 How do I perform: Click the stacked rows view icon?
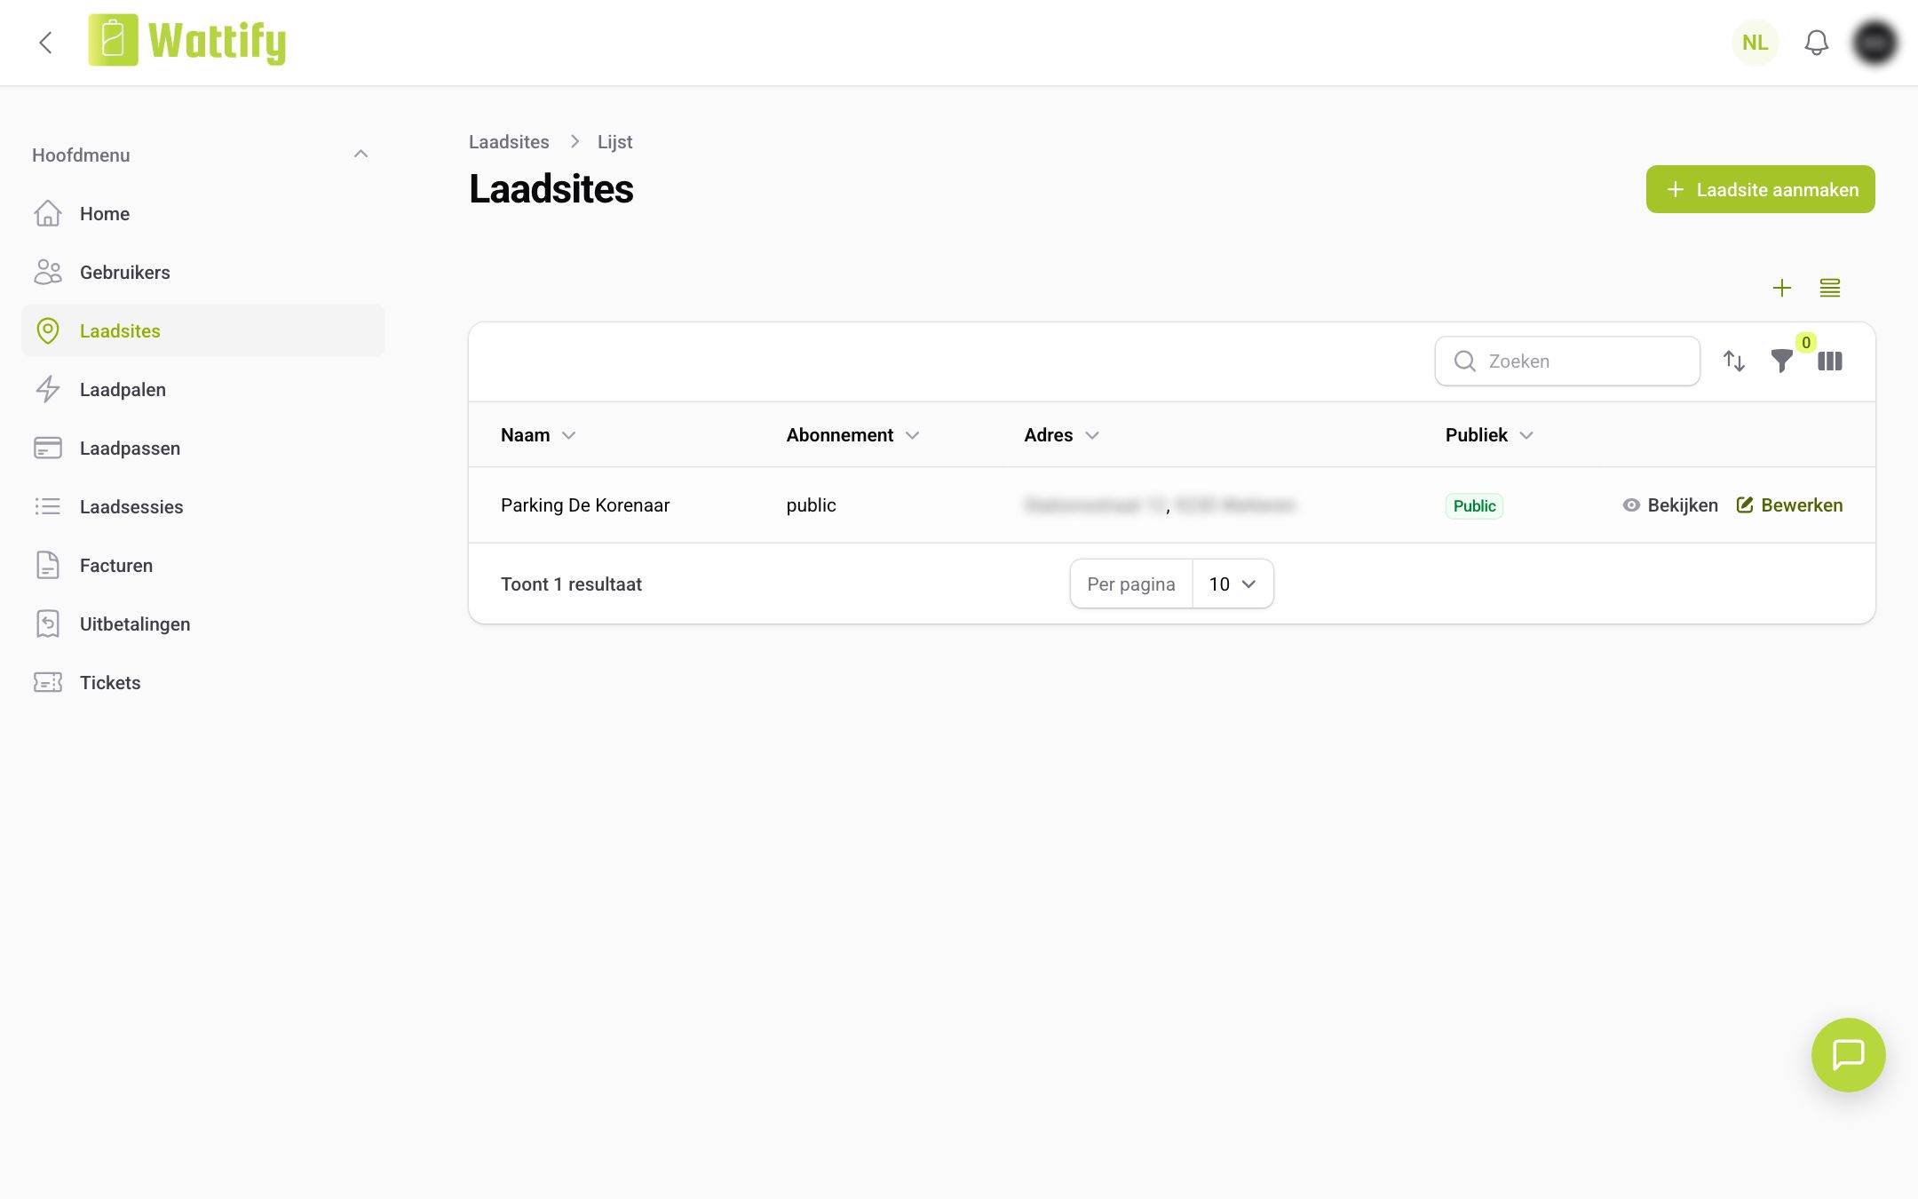[x=1829, y=288]
